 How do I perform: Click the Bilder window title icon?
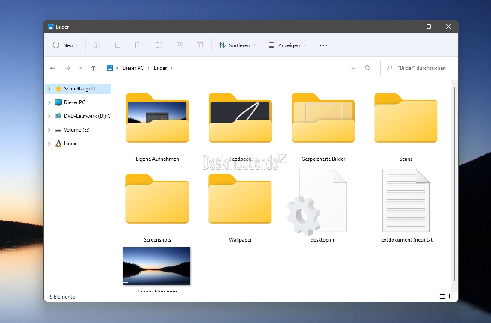coord(51,27)
